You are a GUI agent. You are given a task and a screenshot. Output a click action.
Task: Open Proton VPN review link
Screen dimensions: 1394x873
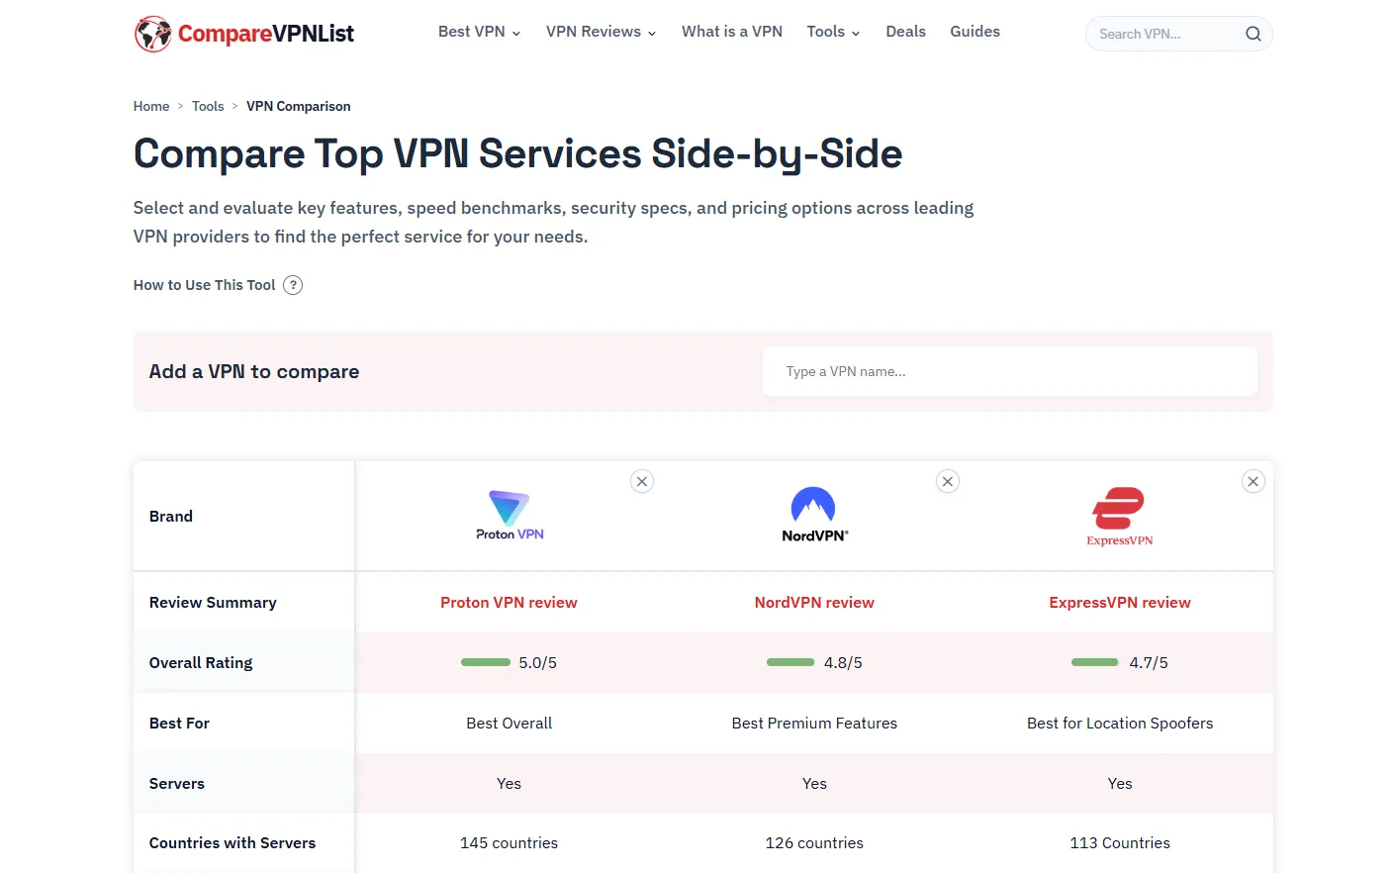point(509,602)
